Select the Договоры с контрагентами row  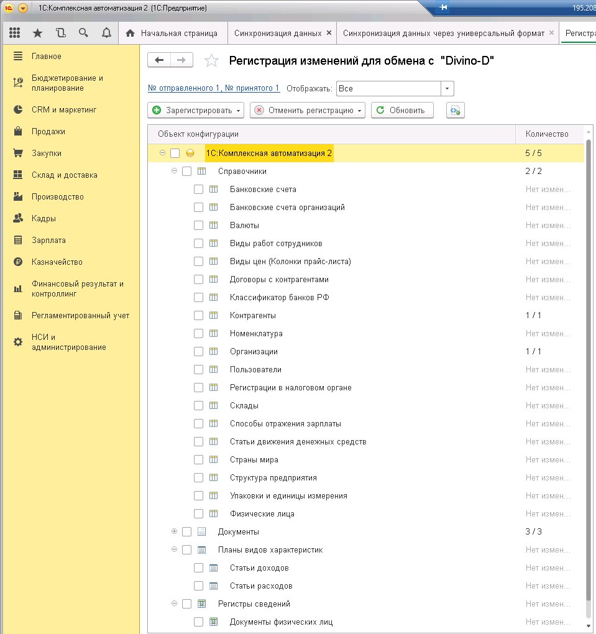(366, 280)
